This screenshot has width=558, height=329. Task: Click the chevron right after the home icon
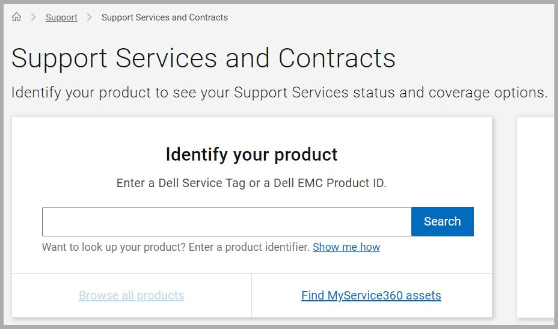pyautogui.click(x=34, y=17)
